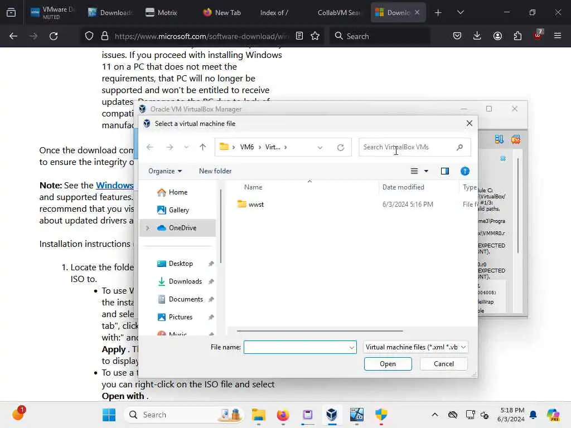Image resolution: width=571 pixels, height=428 pixels.
Task: Expand the File name dropdown arrow
Action: (351, 348)
